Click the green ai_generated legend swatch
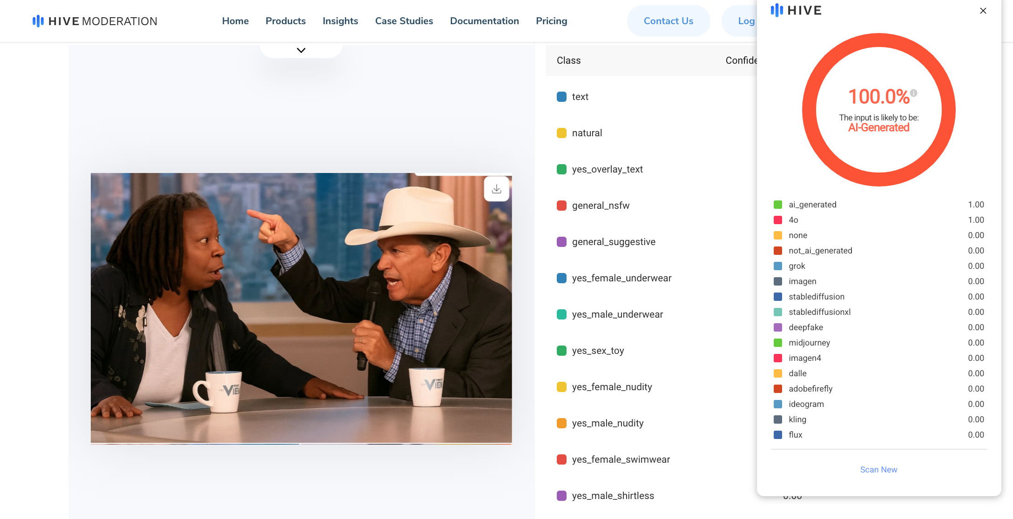1013x519 pixels. (x=778, y=205)
